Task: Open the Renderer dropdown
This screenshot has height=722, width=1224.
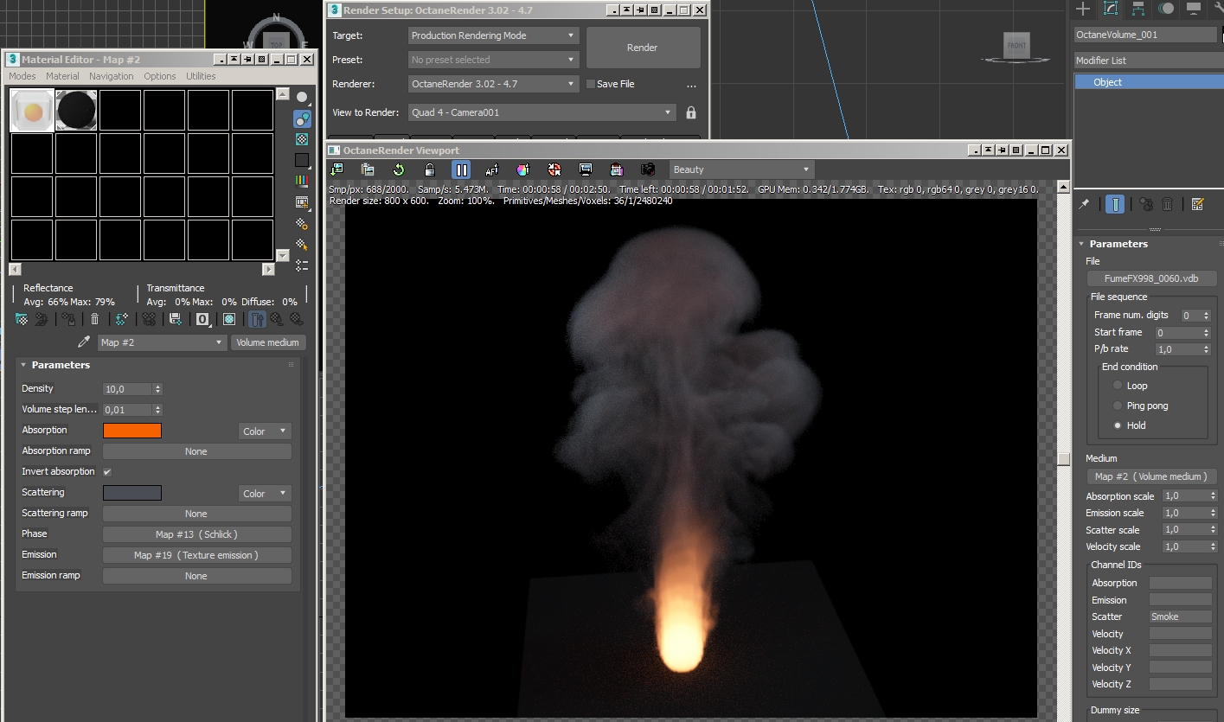Action: pyautogui.click(x=493, y=84)
